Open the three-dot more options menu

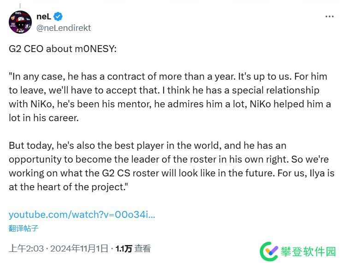tap(329, 16)
